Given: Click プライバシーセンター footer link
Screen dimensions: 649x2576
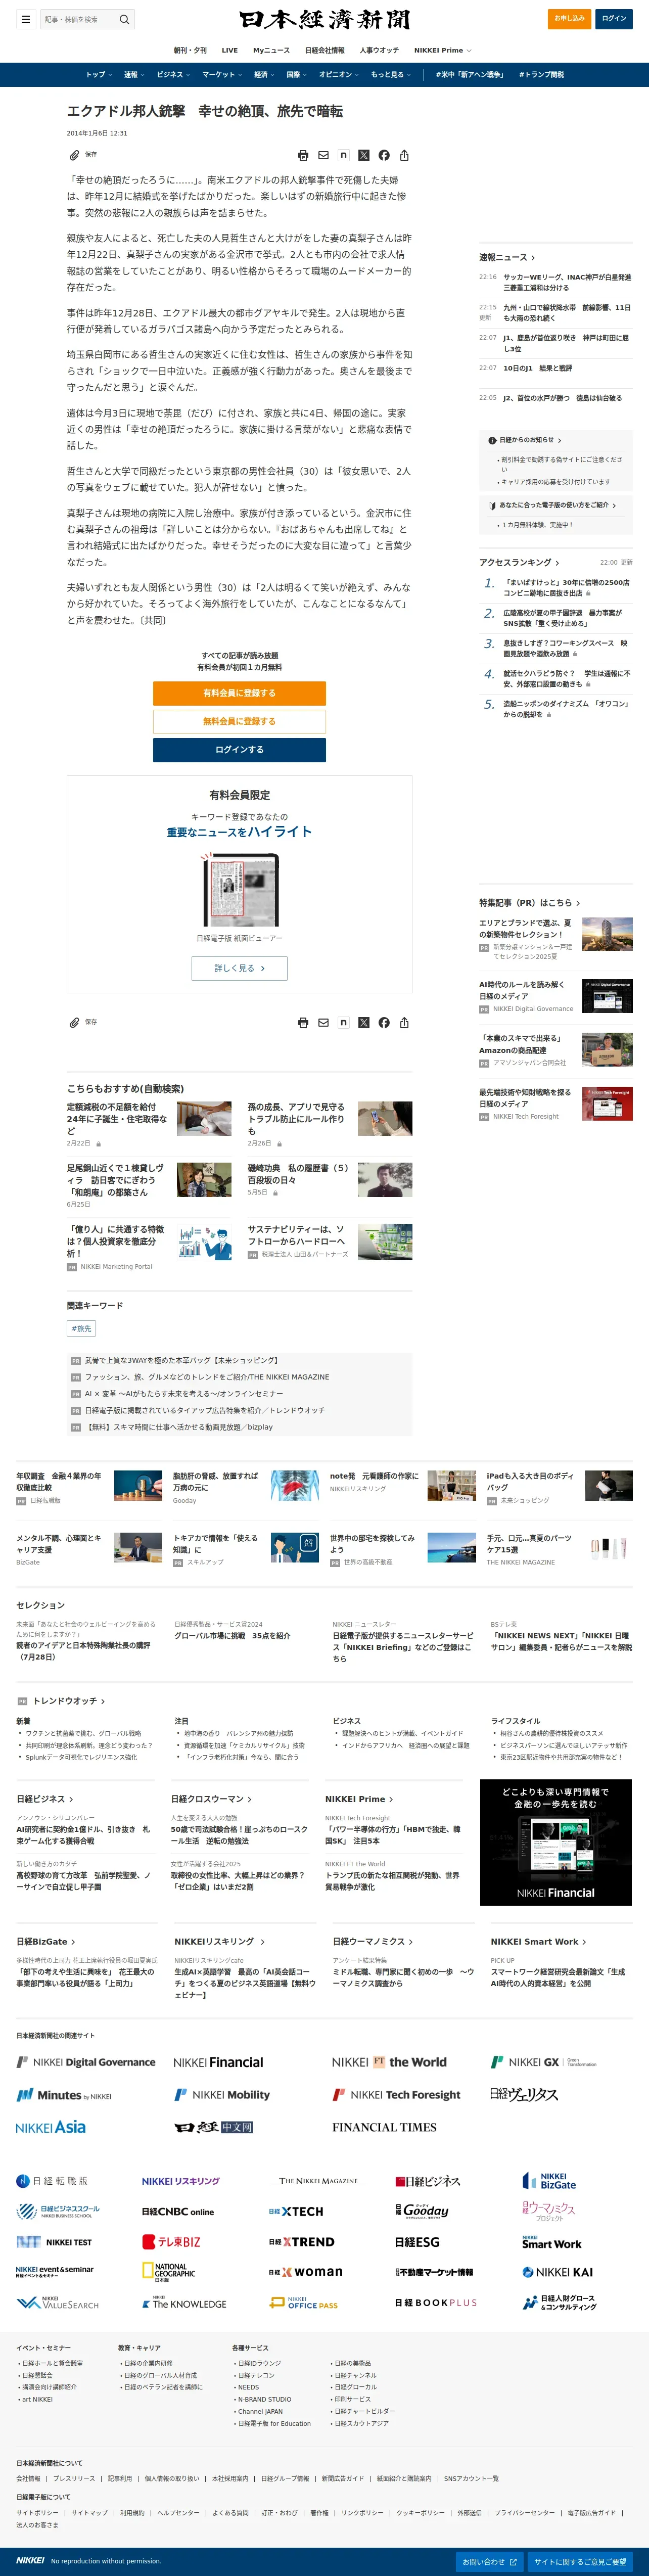Looking at the screenshot, I should coord(524,2512).
